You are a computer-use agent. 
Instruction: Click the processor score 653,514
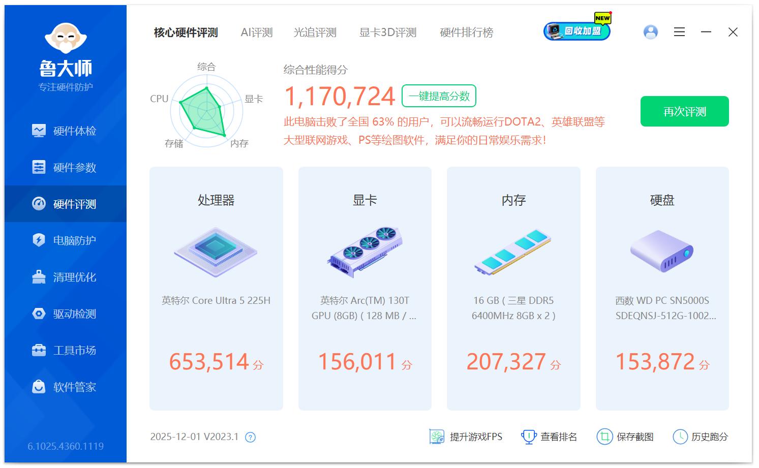209,362
